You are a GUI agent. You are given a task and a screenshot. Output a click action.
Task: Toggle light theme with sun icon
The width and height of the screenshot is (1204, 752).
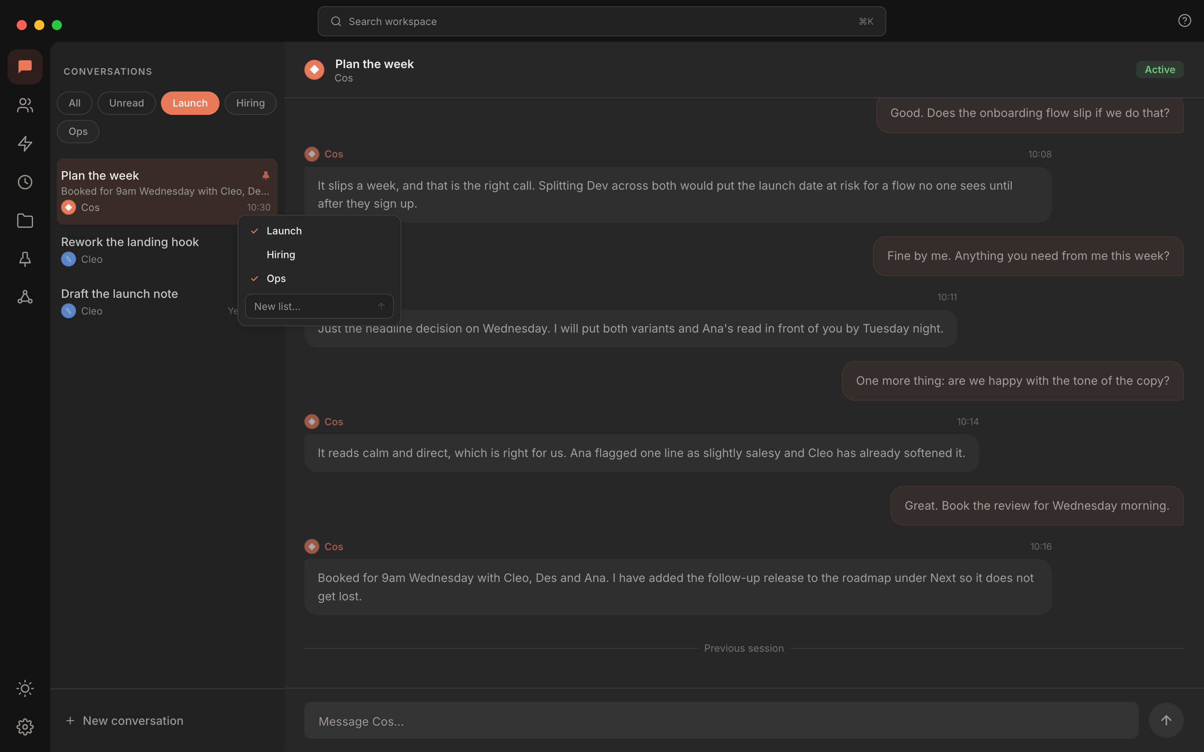[x=25, y=688]
